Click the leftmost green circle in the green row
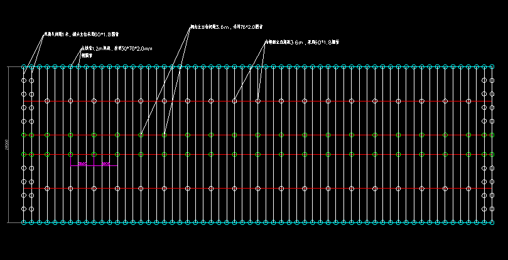The height and width of the screenshot is (260, 508). 24,135
